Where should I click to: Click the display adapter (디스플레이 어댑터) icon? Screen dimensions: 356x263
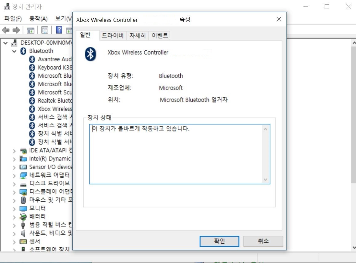tap(23, 192)
